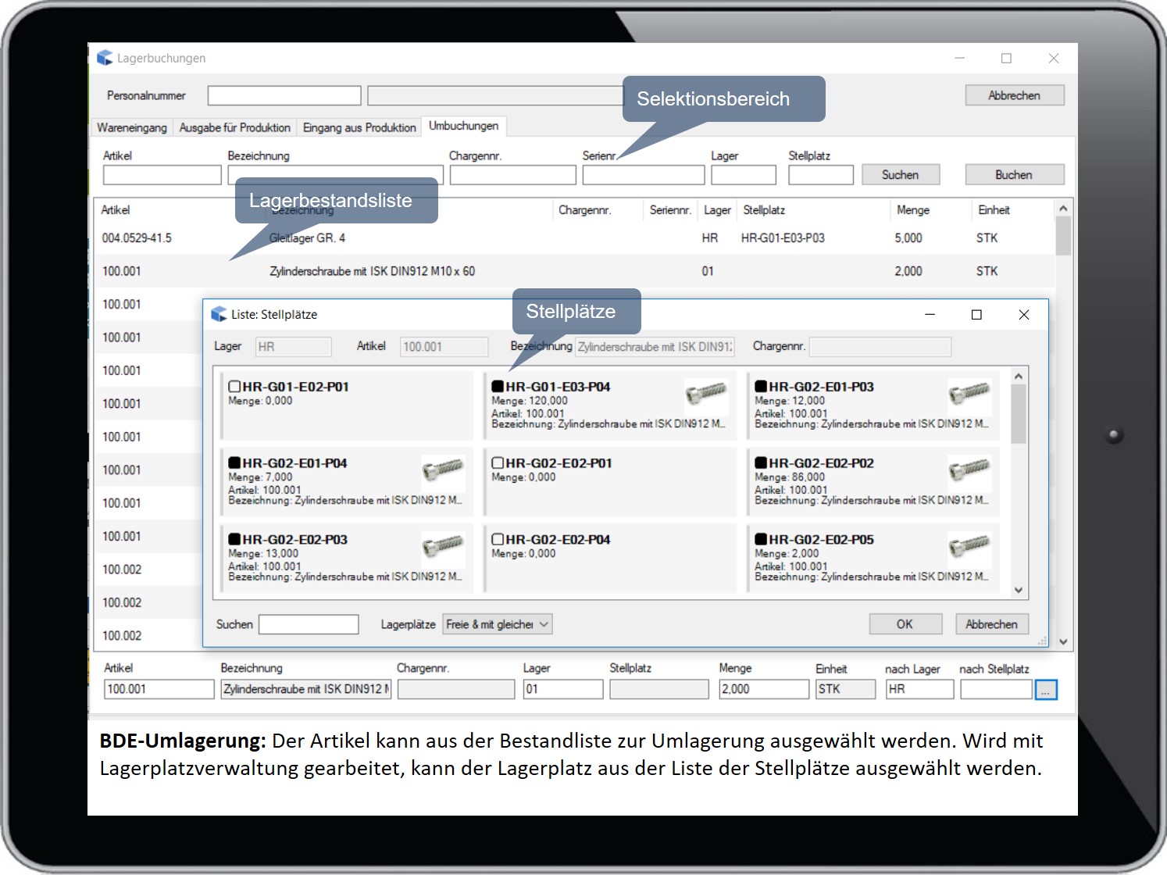Minimize the Lagerbuchungen window
This screenshot has height=875, width=1167.
click(x=959, y=58)
